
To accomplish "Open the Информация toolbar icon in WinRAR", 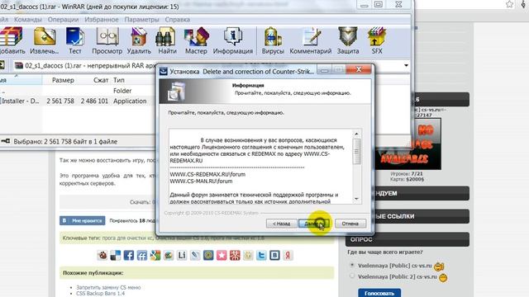I will tap(233, 41).
